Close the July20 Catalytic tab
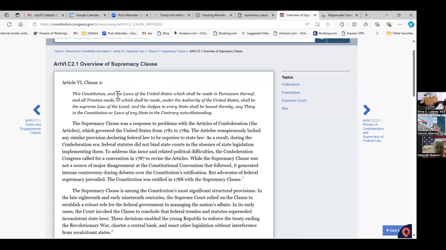The width and height of the screenshot is (446, 250). (x=63, y=15)
